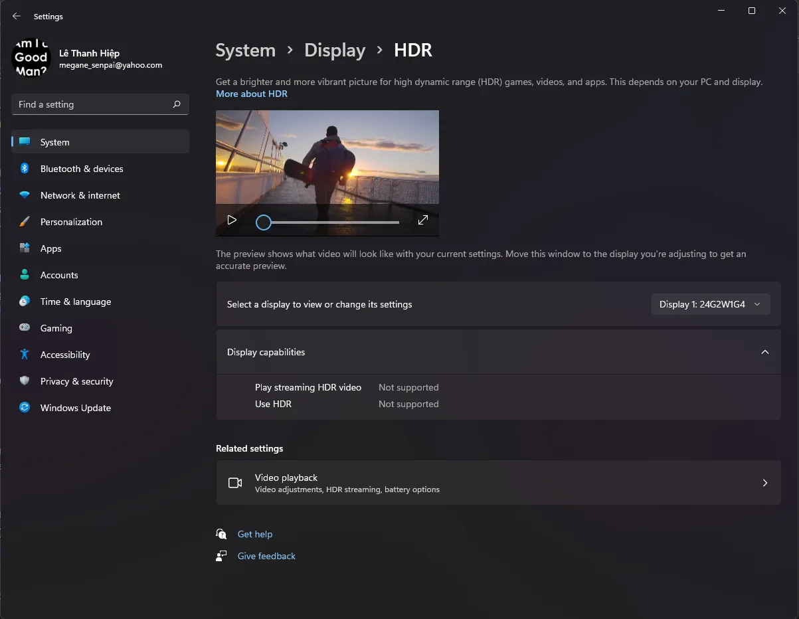Open Windows Update settings icon
Screen dimensions: 799x619
(x=25, y=408)
